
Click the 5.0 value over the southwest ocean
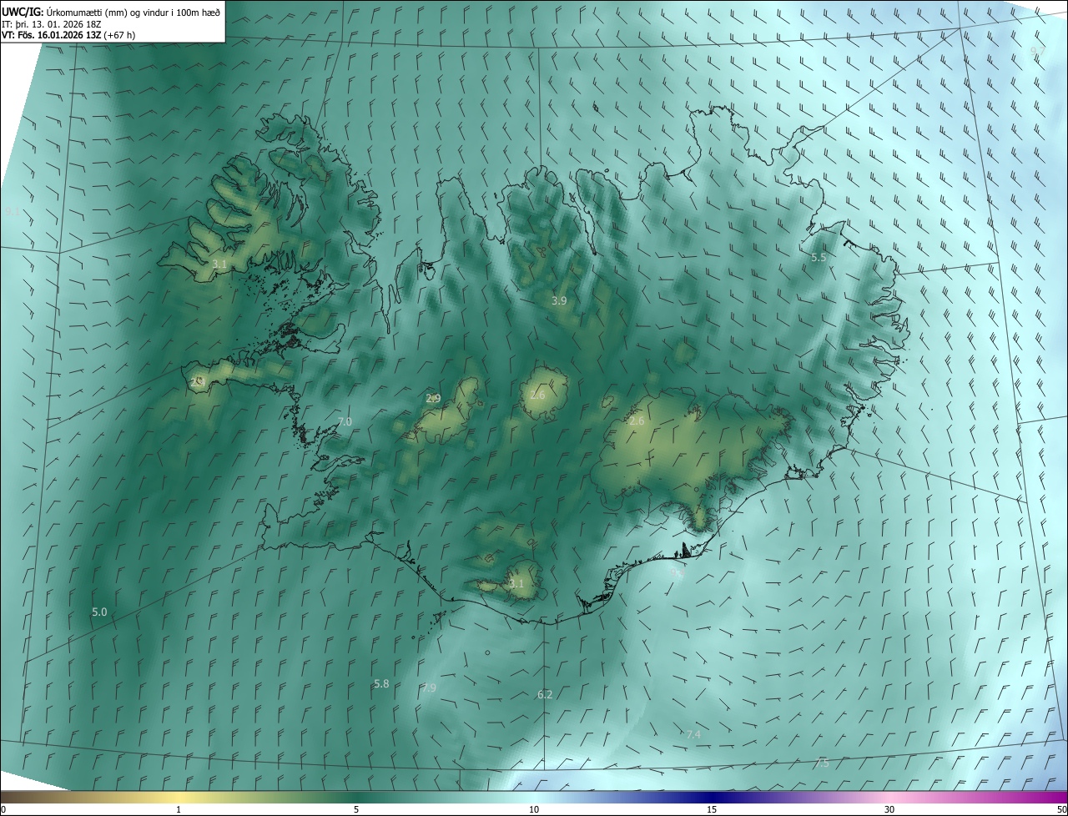tap(99, 612)
